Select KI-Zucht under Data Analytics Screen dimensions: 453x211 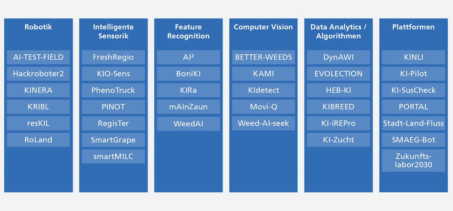(338, 140)
